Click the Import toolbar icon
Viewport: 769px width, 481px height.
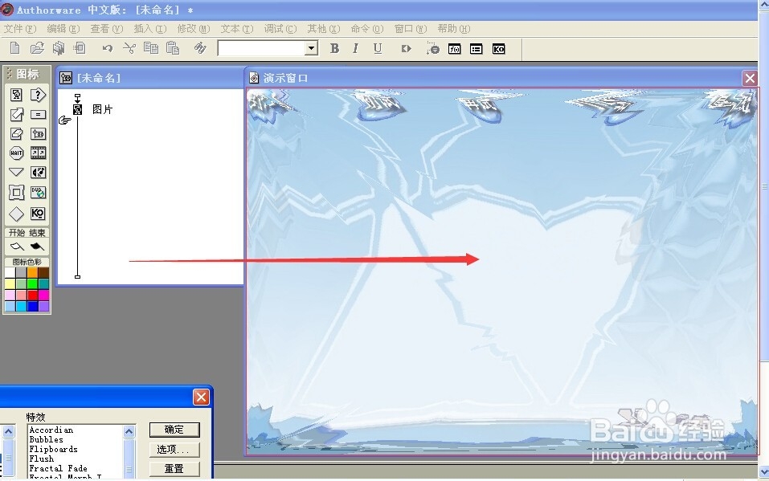(80, 48)
